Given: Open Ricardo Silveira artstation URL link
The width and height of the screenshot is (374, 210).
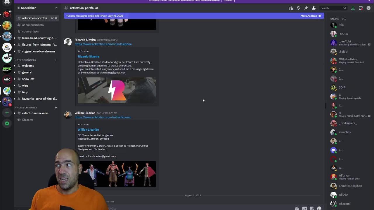Looking at the screenshot, I should [x=103, y=44].
